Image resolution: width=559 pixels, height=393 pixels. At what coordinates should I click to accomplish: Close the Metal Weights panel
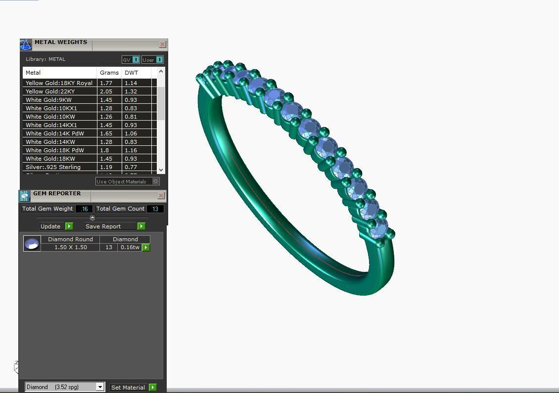162,44
